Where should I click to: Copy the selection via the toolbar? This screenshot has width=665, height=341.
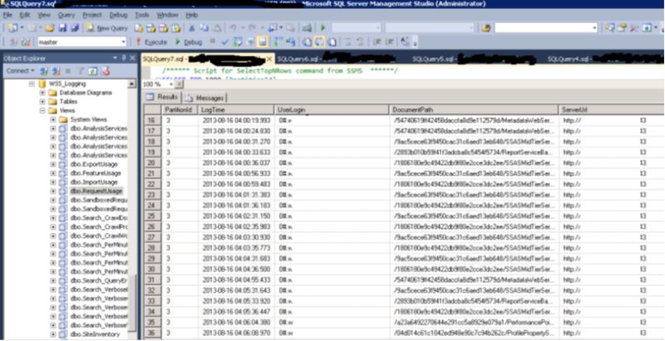point(204,28)
